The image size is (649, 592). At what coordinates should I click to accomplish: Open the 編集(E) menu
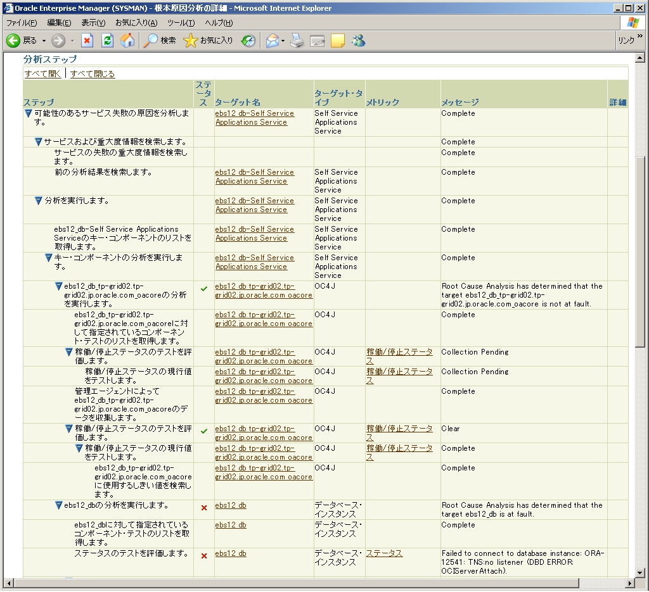(59, 23)
